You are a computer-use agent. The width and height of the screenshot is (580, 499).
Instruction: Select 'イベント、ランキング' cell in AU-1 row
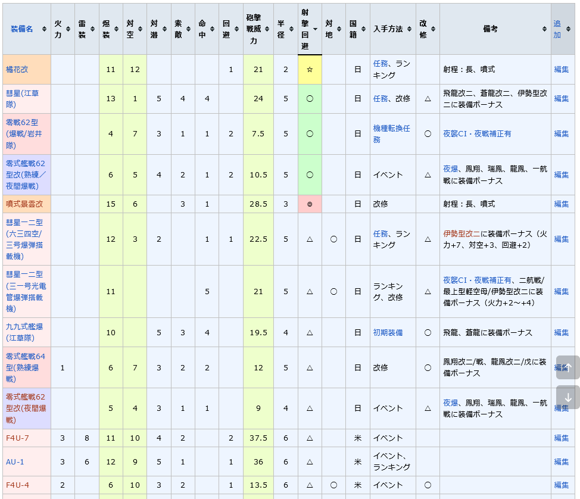pos(392,461)
